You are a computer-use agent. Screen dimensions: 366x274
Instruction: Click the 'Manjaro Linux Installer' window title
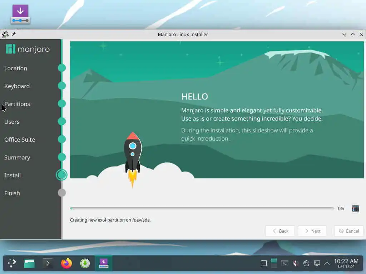(183, 35)
